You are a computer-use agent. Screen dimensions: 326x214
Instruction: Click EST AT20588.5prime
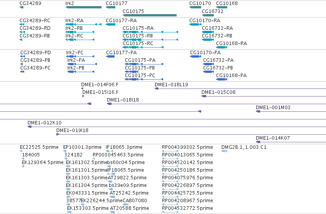tap(129, 208)
